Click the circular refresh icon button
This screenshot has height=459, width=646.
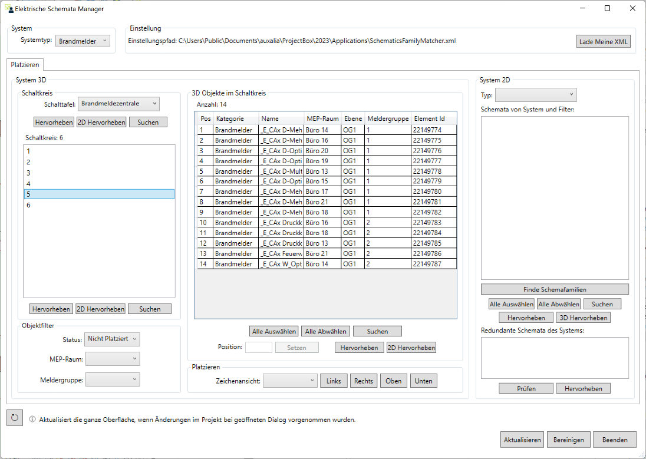15,418
